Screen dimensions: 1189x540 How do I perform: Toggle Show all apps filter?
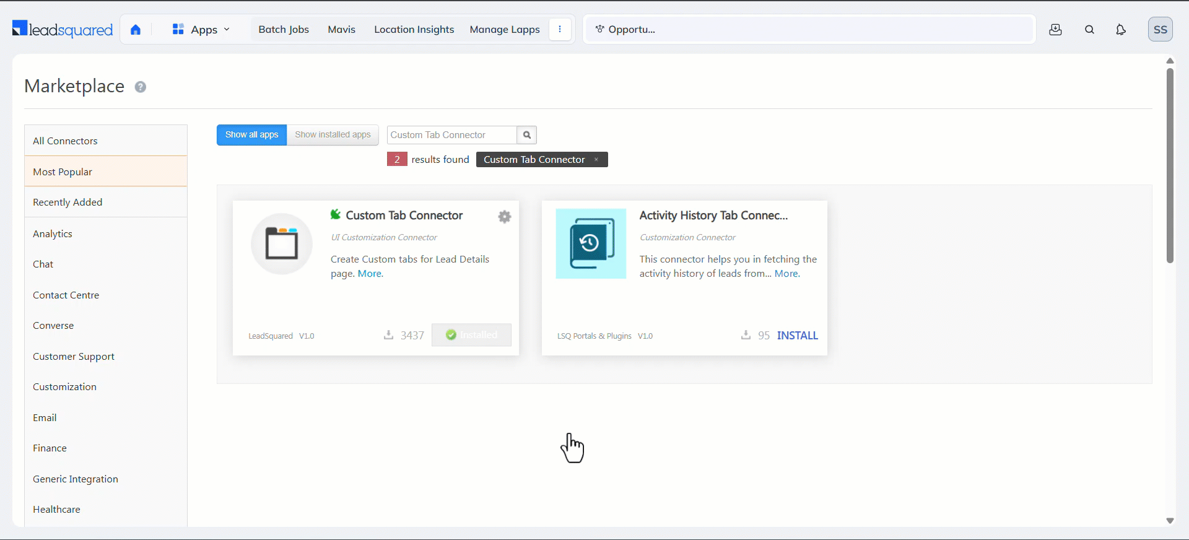[x=251, y=135]
